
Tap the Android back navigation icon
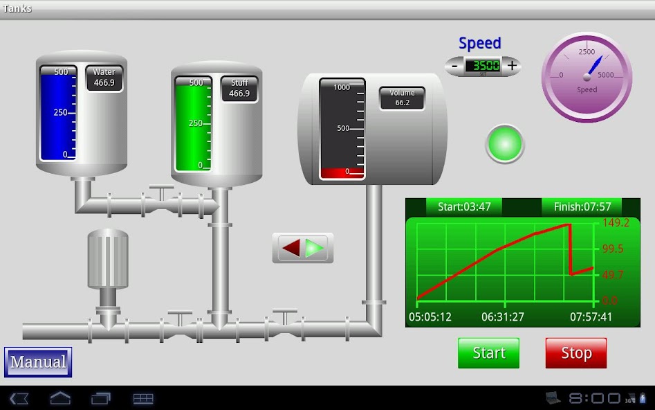(19, 398)
